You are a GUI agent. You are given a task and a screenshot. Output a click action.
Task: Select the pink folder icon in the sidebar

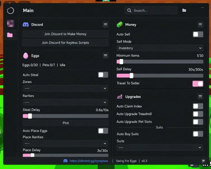tap(10, 35)
